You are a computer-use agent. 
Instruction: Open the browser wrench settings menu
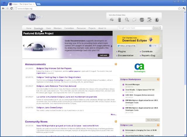coord(184,8)
